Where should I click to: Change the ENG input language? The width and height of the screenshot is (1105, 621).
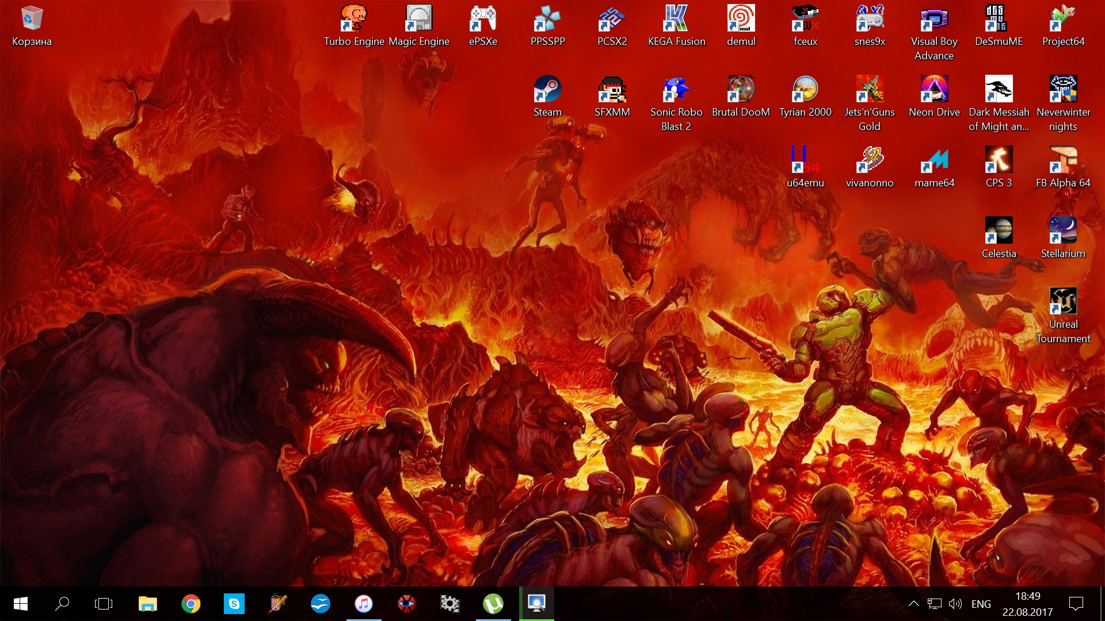(x=981, y=604)
